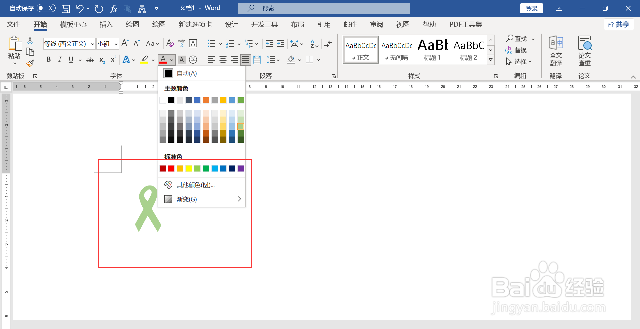This screenshot has width=640, height=329.
Task: Switch to the 插入 Insert tab
Action: click(x=106, y=24)
